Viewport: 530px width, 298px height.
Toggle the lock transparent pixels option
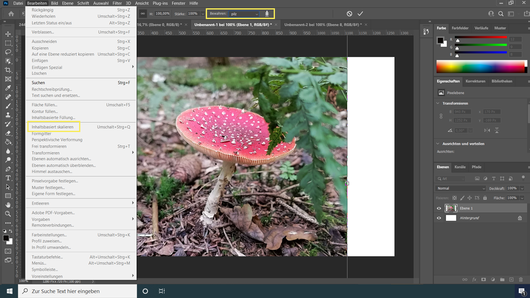point(454,197)
